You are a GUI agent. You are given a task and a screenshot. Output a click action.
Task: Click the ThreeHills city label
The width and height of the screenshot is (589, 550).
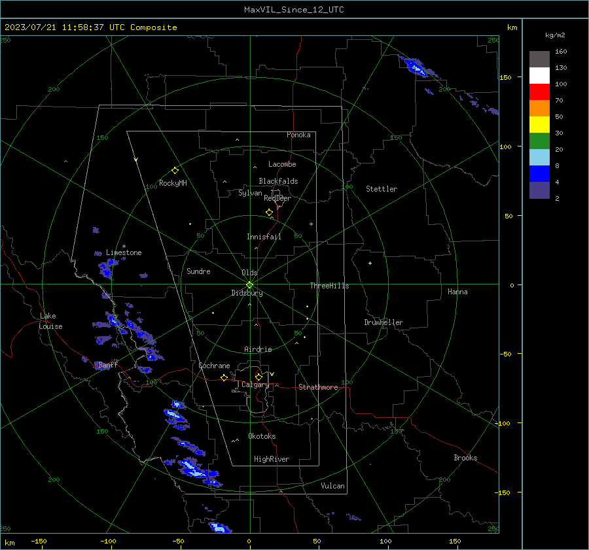329,286
